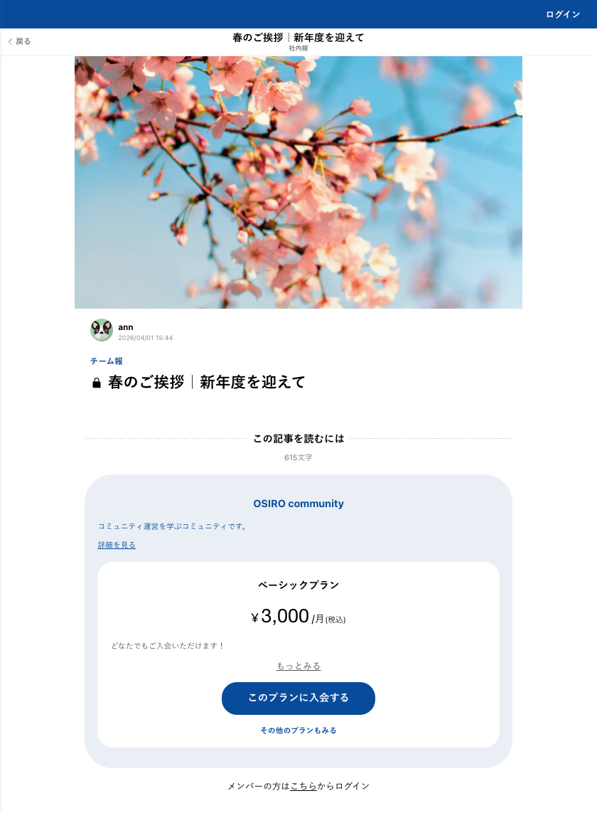Open OSIRO community title link
Screen dimensions: 597x813
click(x=298, y=504)
